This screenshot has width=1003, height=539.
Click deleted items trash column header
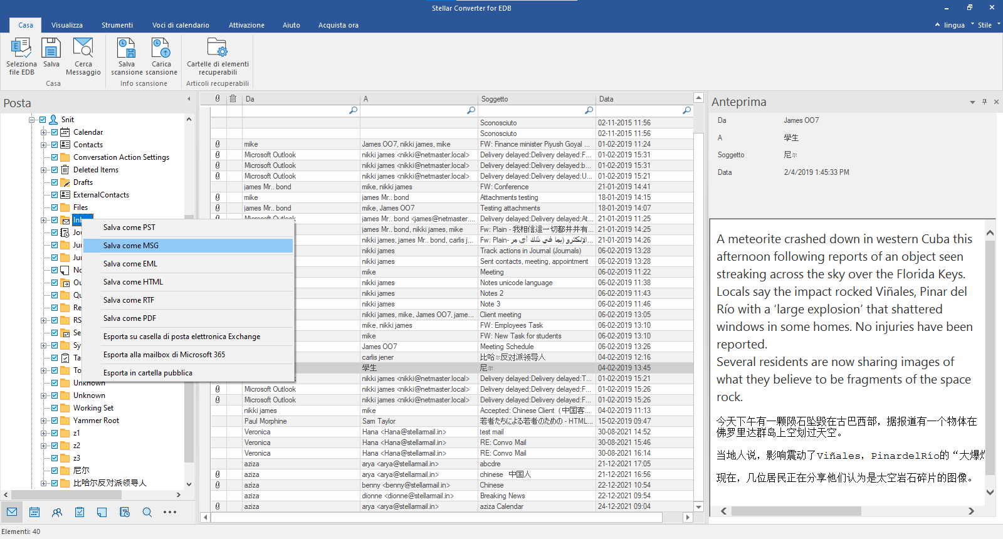click(233, 98)
